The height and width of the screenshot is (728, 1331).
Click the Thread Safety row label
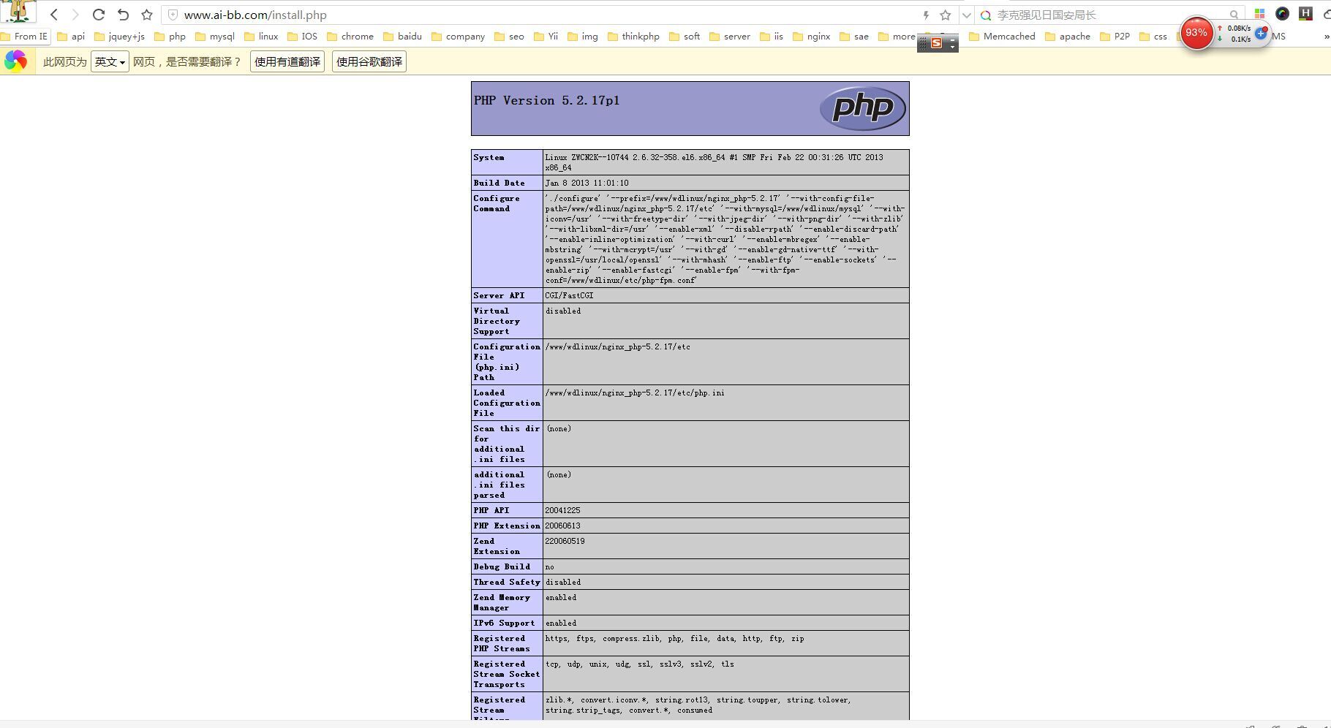507,582
